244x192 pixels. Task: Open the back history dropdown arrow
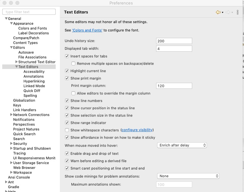pyautogui.click(x=222, y=13)
